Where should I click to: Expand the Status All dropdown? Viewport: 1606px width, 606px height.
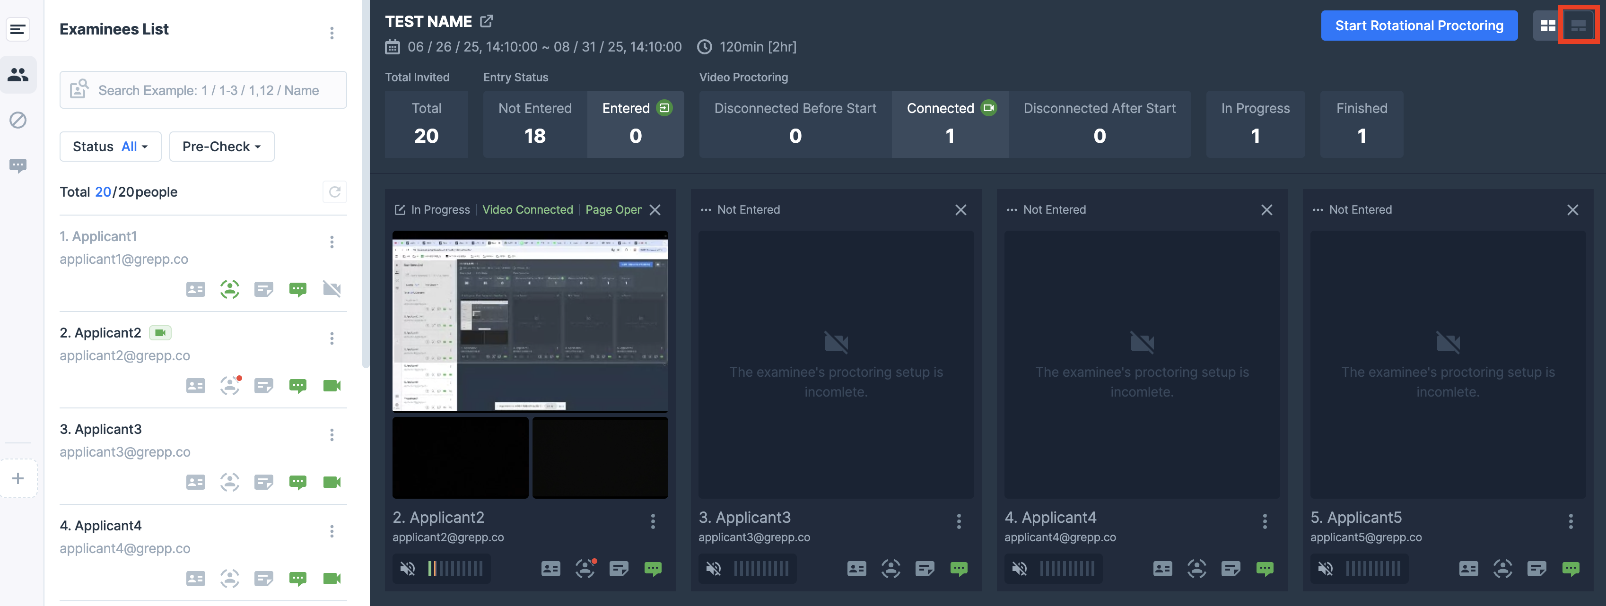[x=110, y=147]
